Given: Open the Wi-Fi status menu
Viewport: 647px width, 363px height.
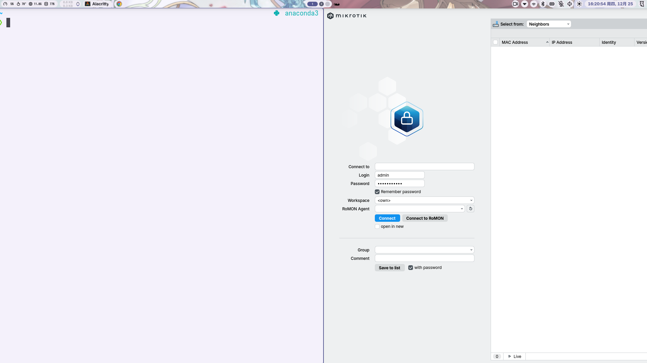Looking at the screenshot, I should pos(534,4).
